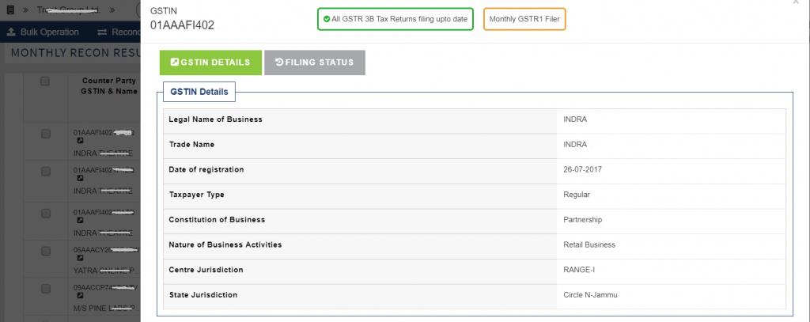Click the Monthly GSTR1 Filer badge

pos(524,19)
